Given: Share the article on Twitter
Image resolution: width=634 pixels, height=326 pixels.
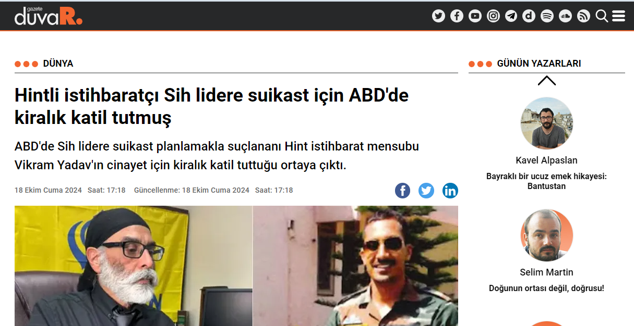Looking at the screenshot, I should [x=426, y=191].
